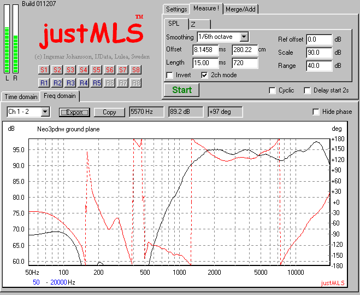Click the Ref offset field 0.0
This screenshot has height=295, width=360.
(319, 39)
